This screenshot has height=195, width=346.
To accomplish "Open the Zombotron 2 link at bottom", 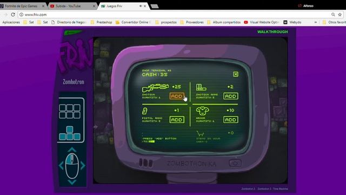I will (x=248, y=189).
